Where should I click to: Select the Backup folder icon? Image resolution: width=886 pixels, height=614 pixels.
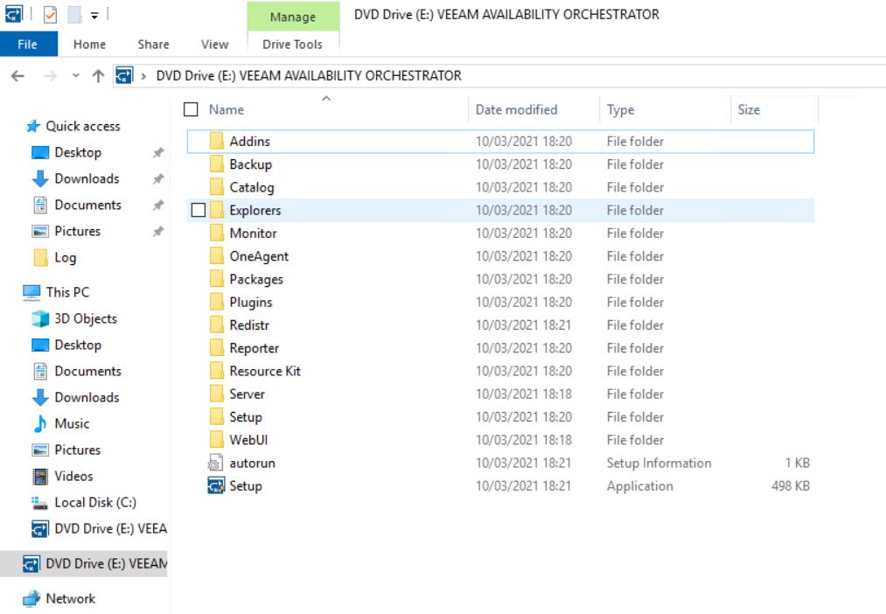(217, 164)
